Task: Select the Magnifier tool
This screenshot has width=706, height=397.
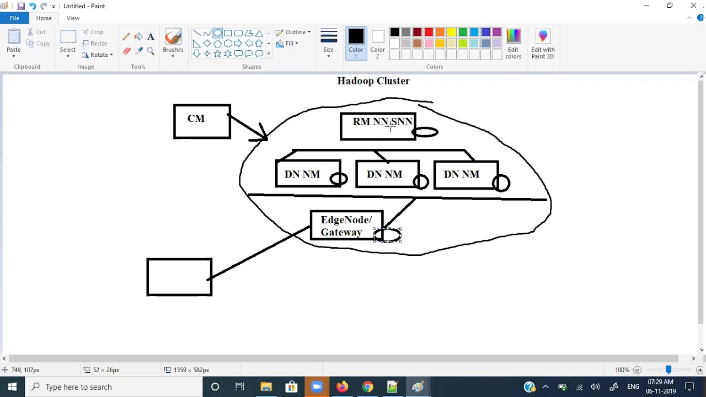Action: 151,51
